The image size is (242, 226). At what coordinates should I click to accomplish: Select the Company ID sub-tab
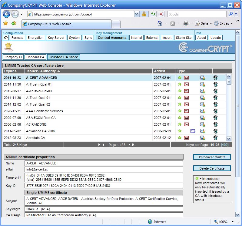pyautogui.click(x=13, y=57)
